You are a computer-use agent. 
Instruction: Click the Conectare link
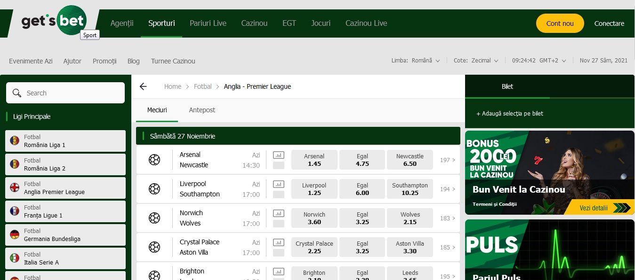coord(609,23)
